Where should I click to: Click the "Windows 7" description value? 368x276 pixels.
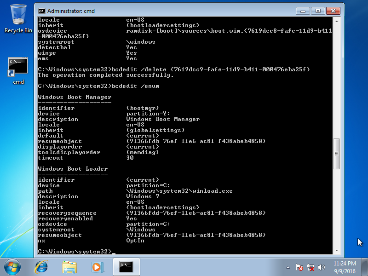point(143,196)
